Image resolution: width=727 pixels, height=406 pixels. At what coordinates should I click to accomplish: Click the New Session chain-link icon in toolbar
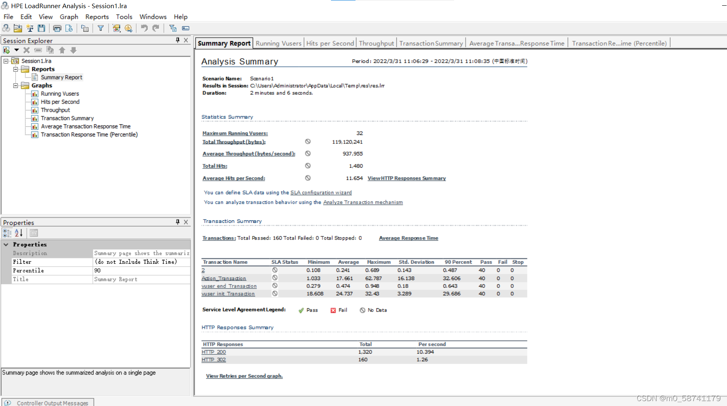[6, 28]
